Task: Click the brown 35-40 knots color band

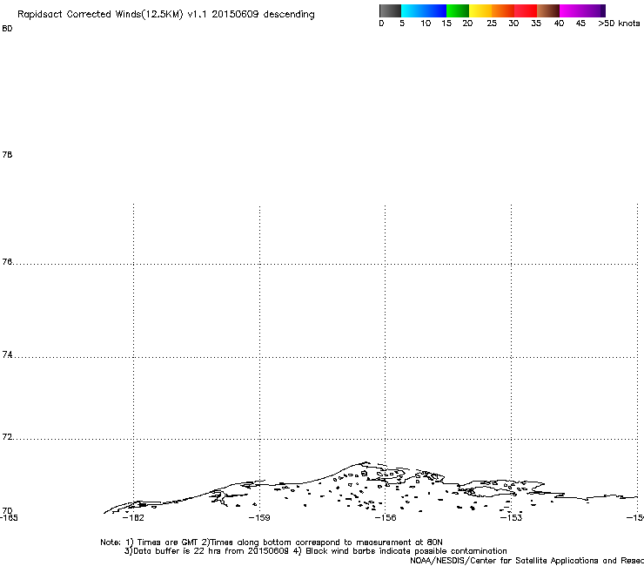Action: point(548,10)
